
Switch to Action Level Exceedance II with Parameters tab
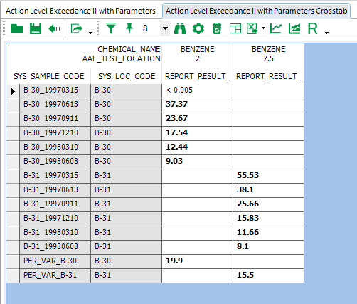tap(80, 11)
